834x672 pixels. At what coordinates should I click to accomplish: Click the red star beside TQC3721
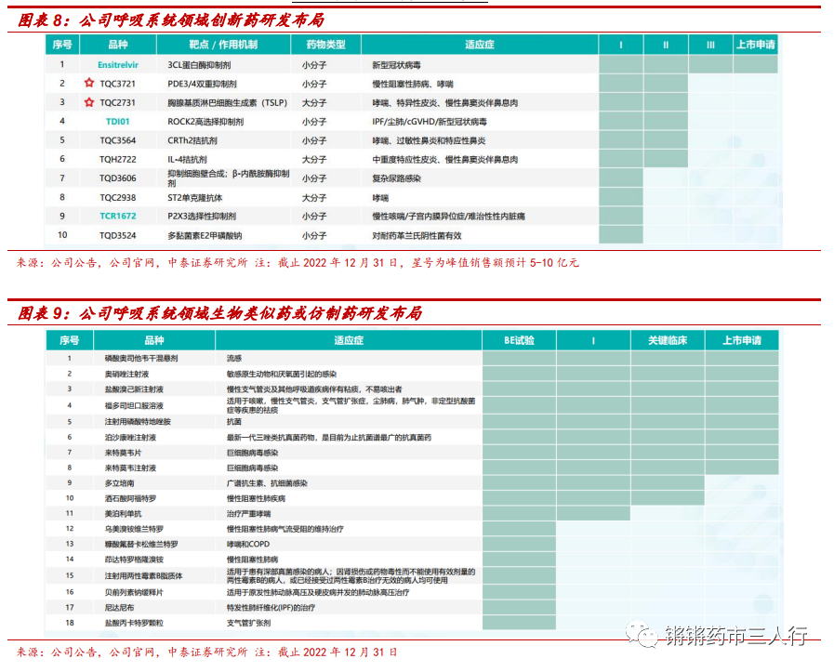pyautogui.click(x=89, y=83)
